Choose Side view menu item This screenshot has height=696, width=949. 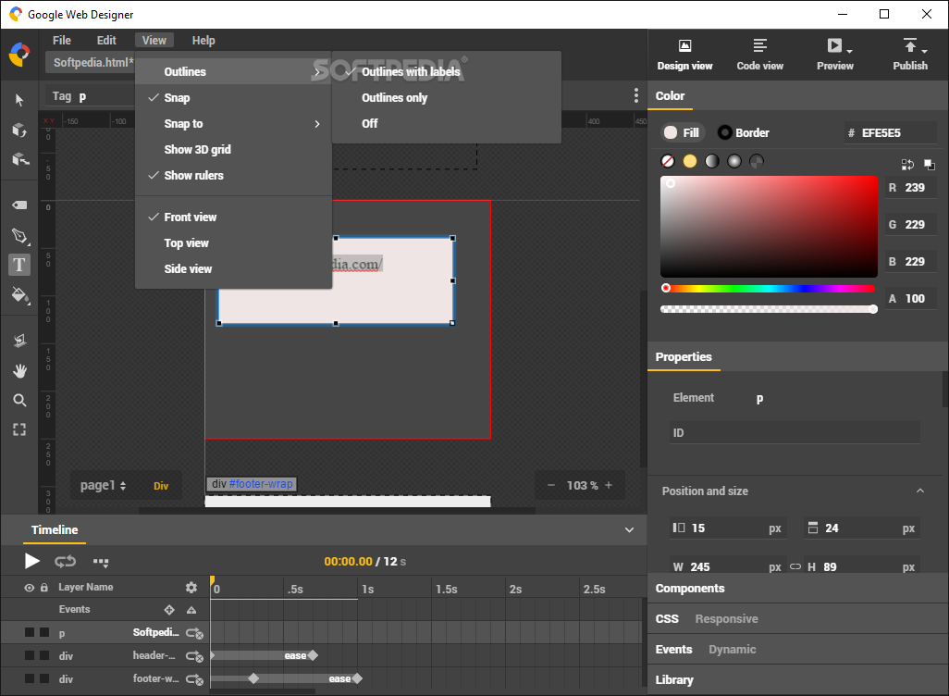(233, 269)
